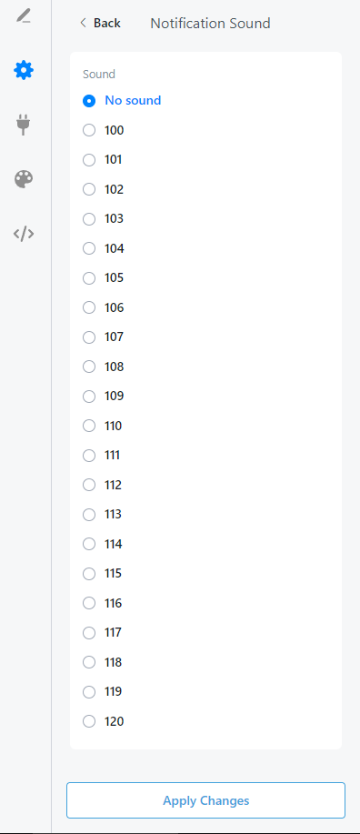
Task: Open the palette appearance section
Action: 24,180
